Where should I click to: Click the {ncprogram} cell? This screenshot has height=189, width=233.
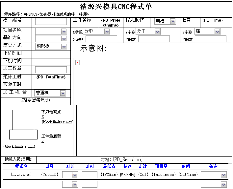tap(21, 174)
